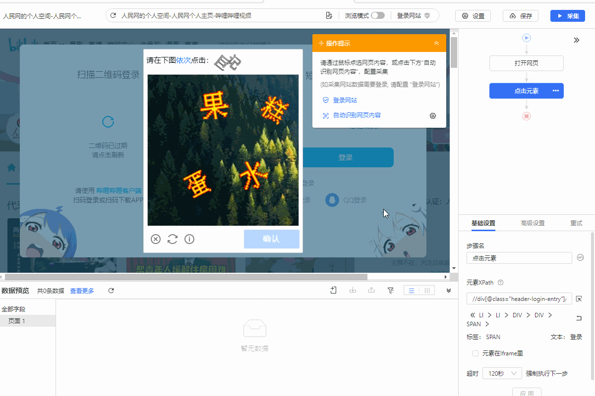Viewport: 595px width, 396px height.
Task: Start collection with the 采集 button
Action: [x=568, y=16]
